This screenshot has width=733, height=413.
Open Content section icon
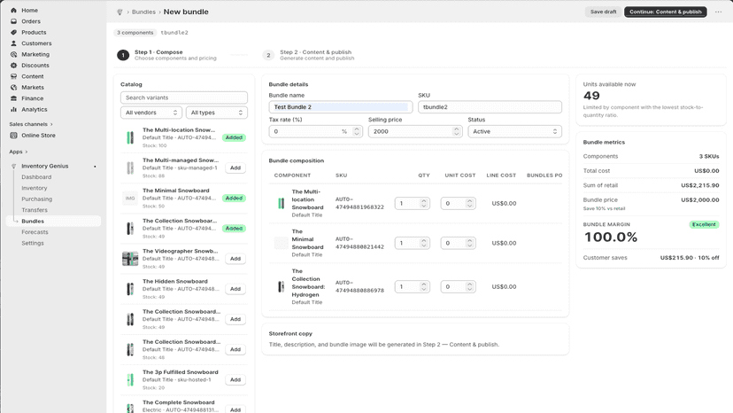coord(13,76)
